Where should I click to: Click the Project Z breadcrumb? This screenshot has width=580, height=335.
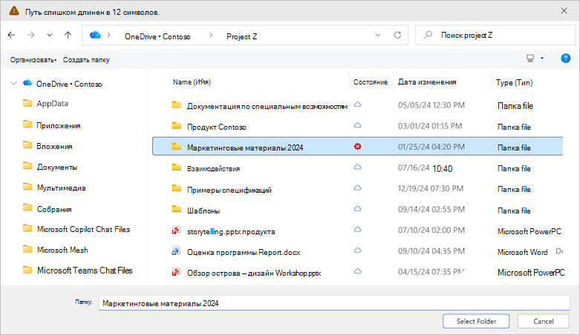click(x=241, y=36)
